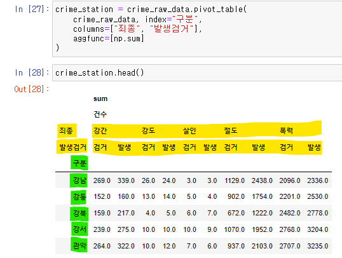Click the '강동' row index label
This screenshot has height=258, width=342.
point(79,197)
